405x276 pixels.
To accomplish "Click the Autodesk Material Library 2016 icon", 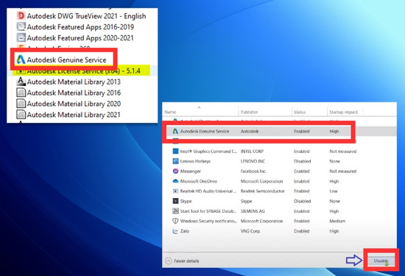I will pyautogui.click(x=21, y=93).
